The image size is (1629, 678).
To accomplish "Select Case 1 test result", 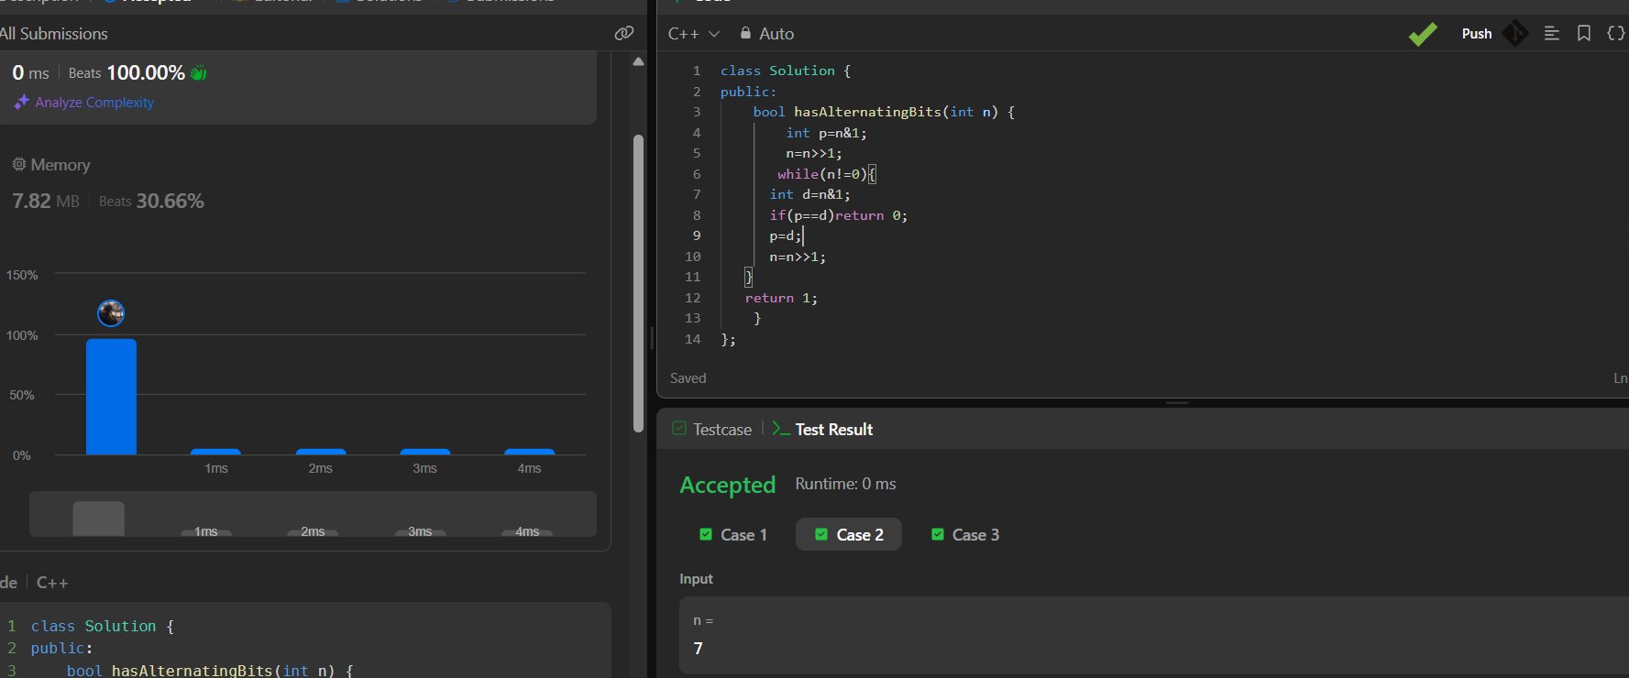I will click(733, 535).
